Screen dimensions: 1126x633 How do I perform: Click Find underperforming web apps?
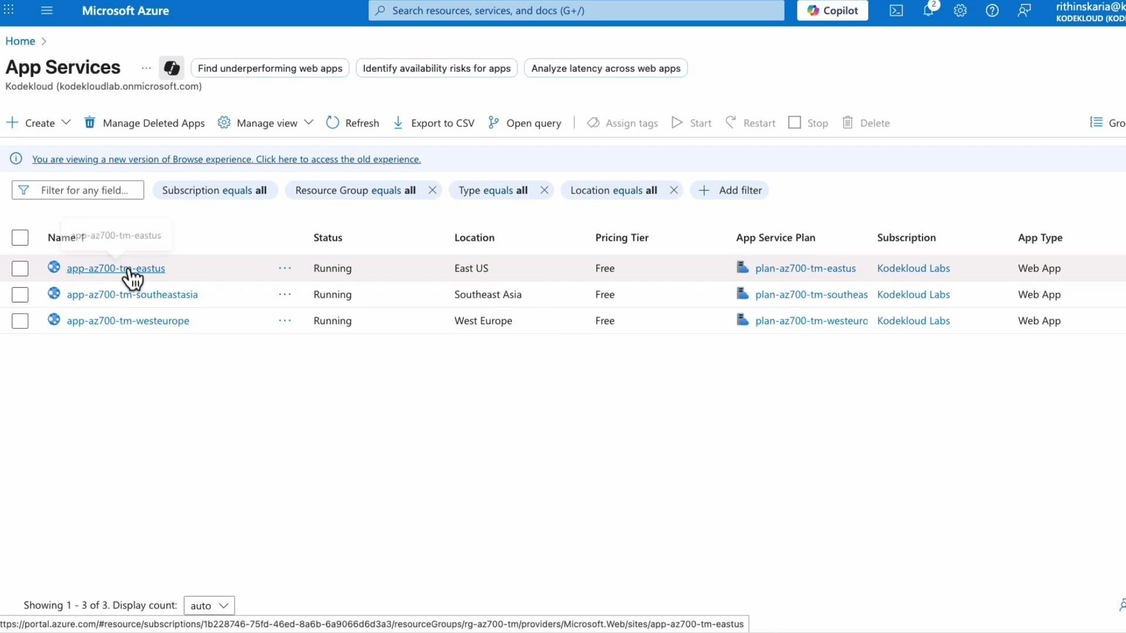coord(270,68)
